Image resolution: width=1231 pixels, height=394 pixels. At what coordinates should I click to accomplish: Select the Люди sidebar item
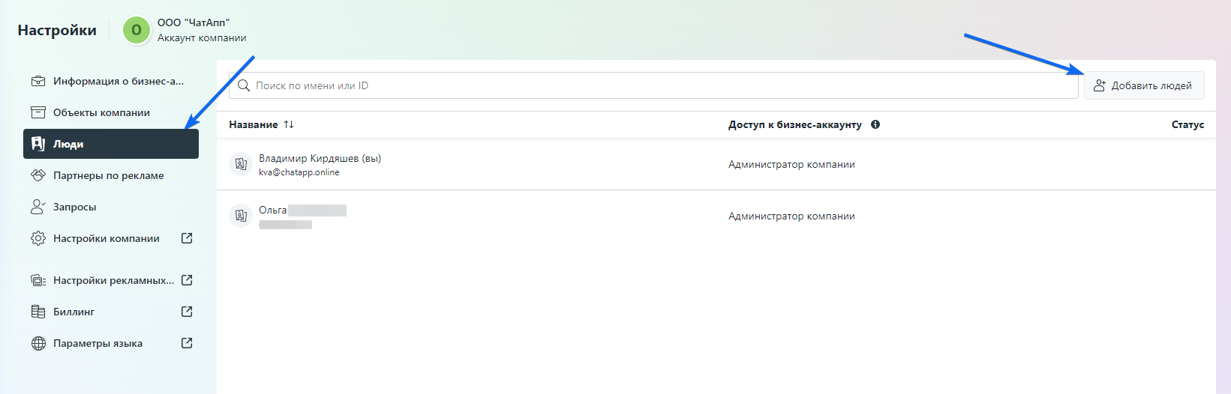(x=110, y=144)
